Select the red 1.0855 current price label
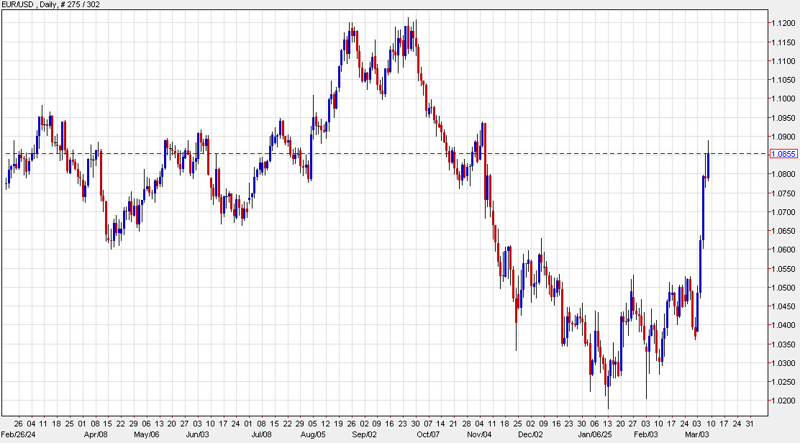This screenshot has width=800, height=443. 783,154
